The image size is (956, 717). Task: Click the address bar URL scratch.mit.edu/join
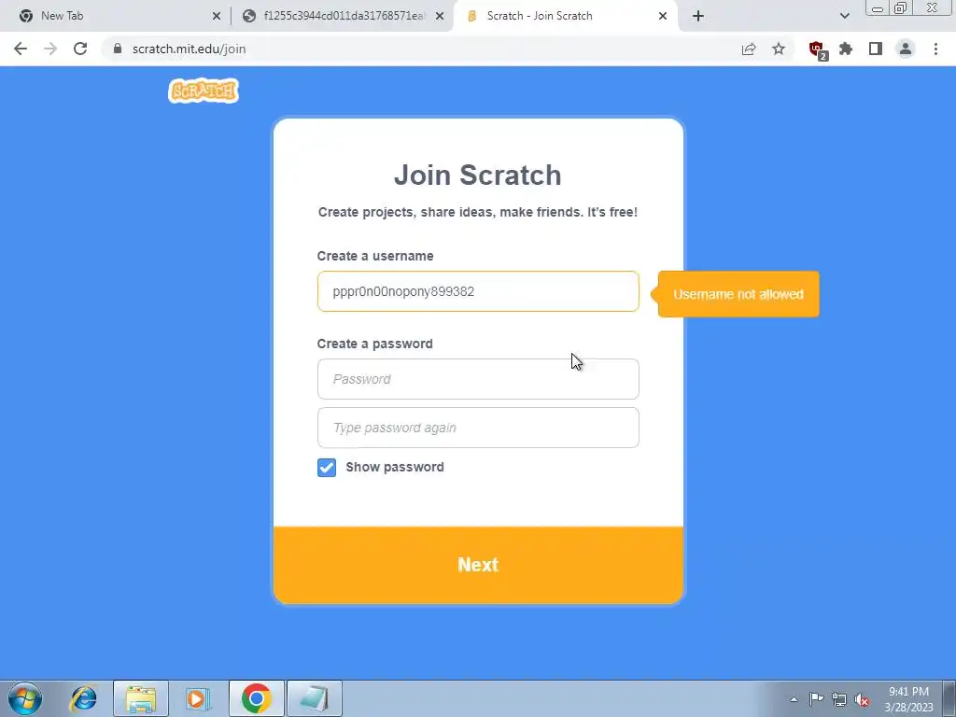(189, 49)
